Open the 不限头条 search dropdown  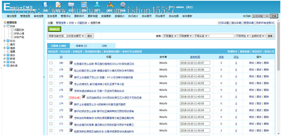coord(201,36)
